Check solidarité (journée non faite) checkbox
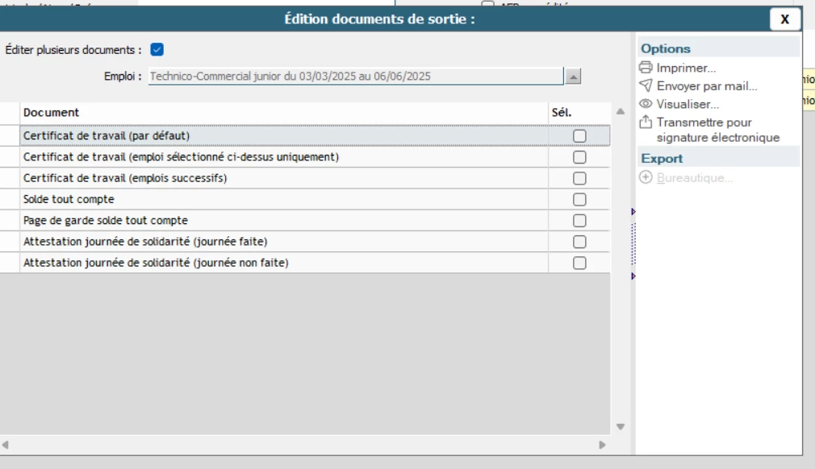This screenshot has width=815, height=469. pos(579,264)
